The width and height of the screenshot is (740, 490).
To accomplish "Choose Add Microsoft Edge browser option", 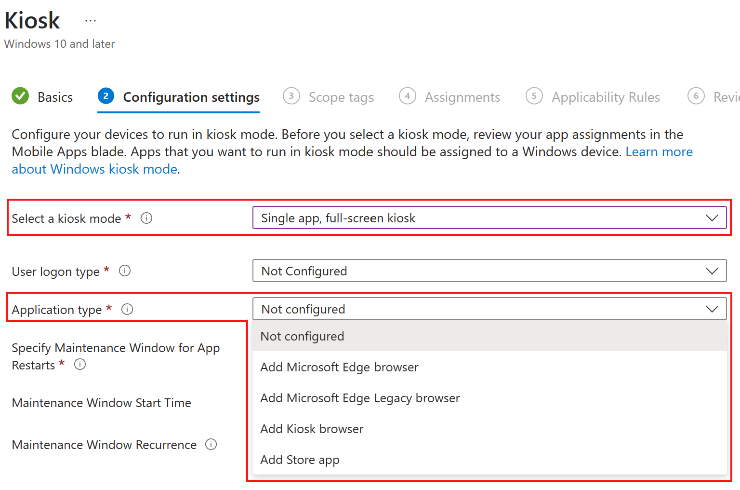I will tap(339, 367).
